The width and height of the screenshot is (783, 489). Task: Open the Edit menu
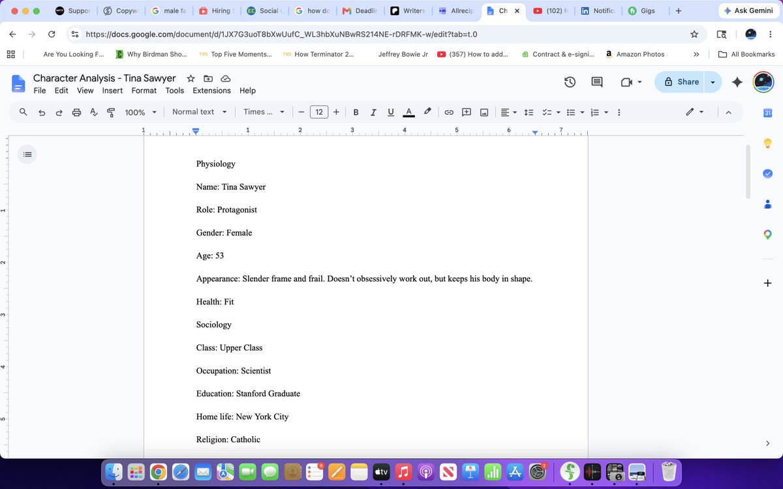point(61,91)
